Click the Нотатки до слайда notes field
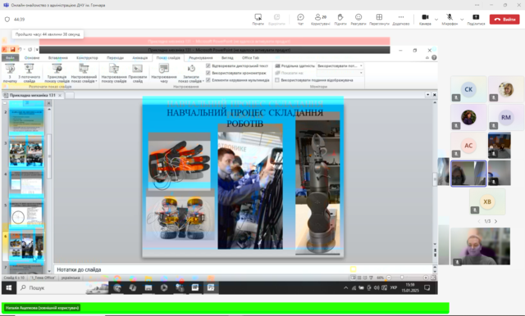The width and height of the screenshot is (525, 316). (x=243, y=269)
